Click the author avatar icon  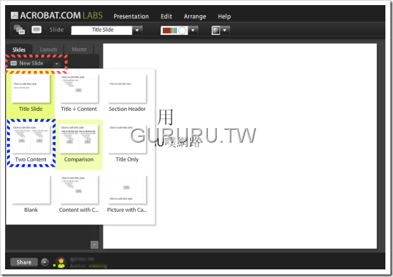(61, 262)
